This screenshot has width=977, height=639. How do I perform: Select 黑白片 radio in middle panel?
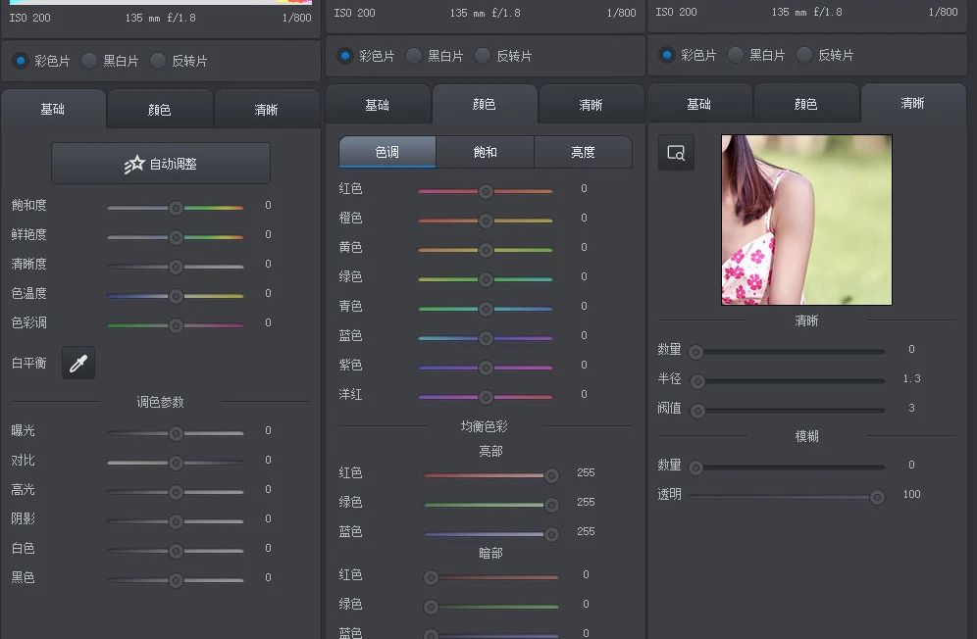pos(414,56)
